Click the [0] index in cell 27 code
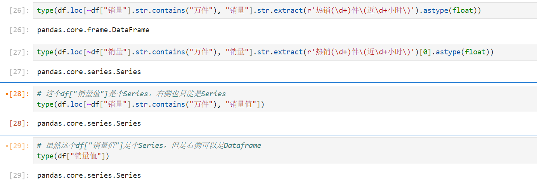The image size is (537, 184). [x=425, y=52]
